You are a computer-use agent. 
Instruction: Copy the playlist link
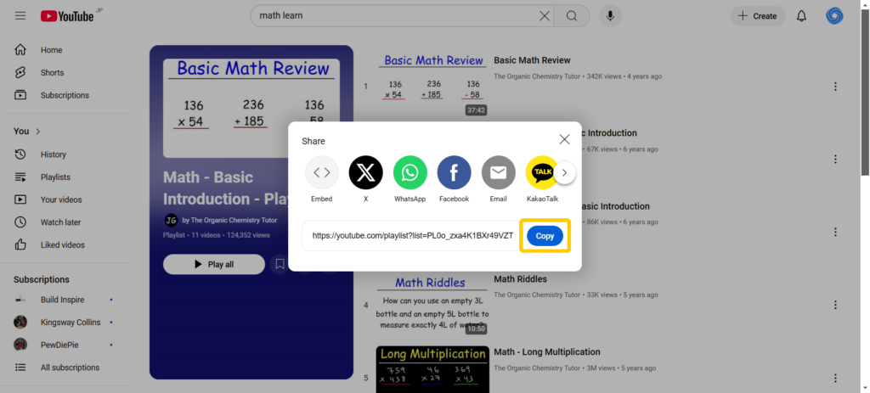[x=545, y=236]
